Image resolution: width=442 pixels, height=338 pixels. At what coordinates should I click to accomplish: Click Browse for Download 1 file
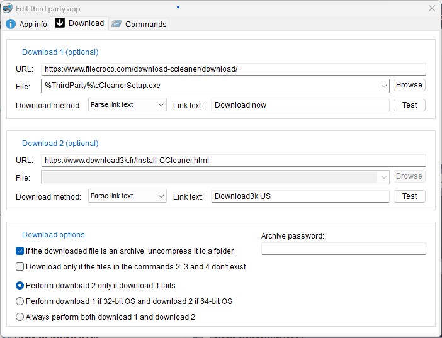(x=409, y=85)
